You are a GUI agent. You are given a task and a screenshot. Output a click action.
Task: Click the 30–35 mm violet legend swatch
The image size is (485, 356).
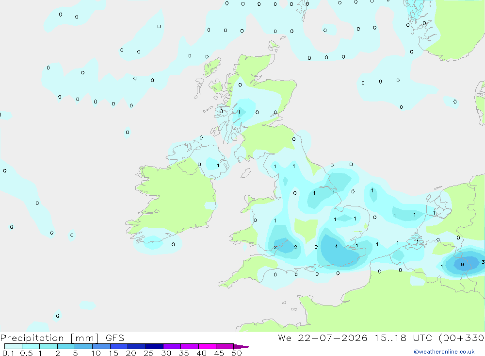tap(172, 346)
